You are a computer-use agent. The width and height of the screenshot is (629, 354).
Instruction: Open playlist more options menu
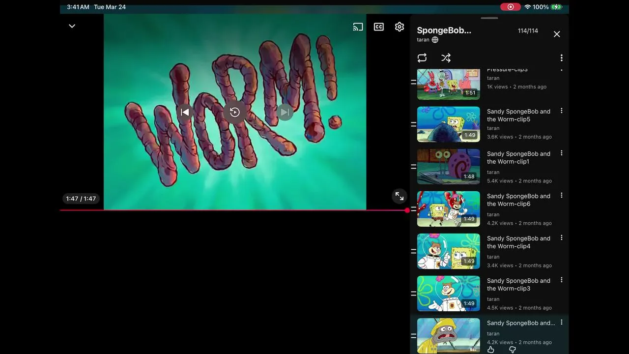click(561, 58)
